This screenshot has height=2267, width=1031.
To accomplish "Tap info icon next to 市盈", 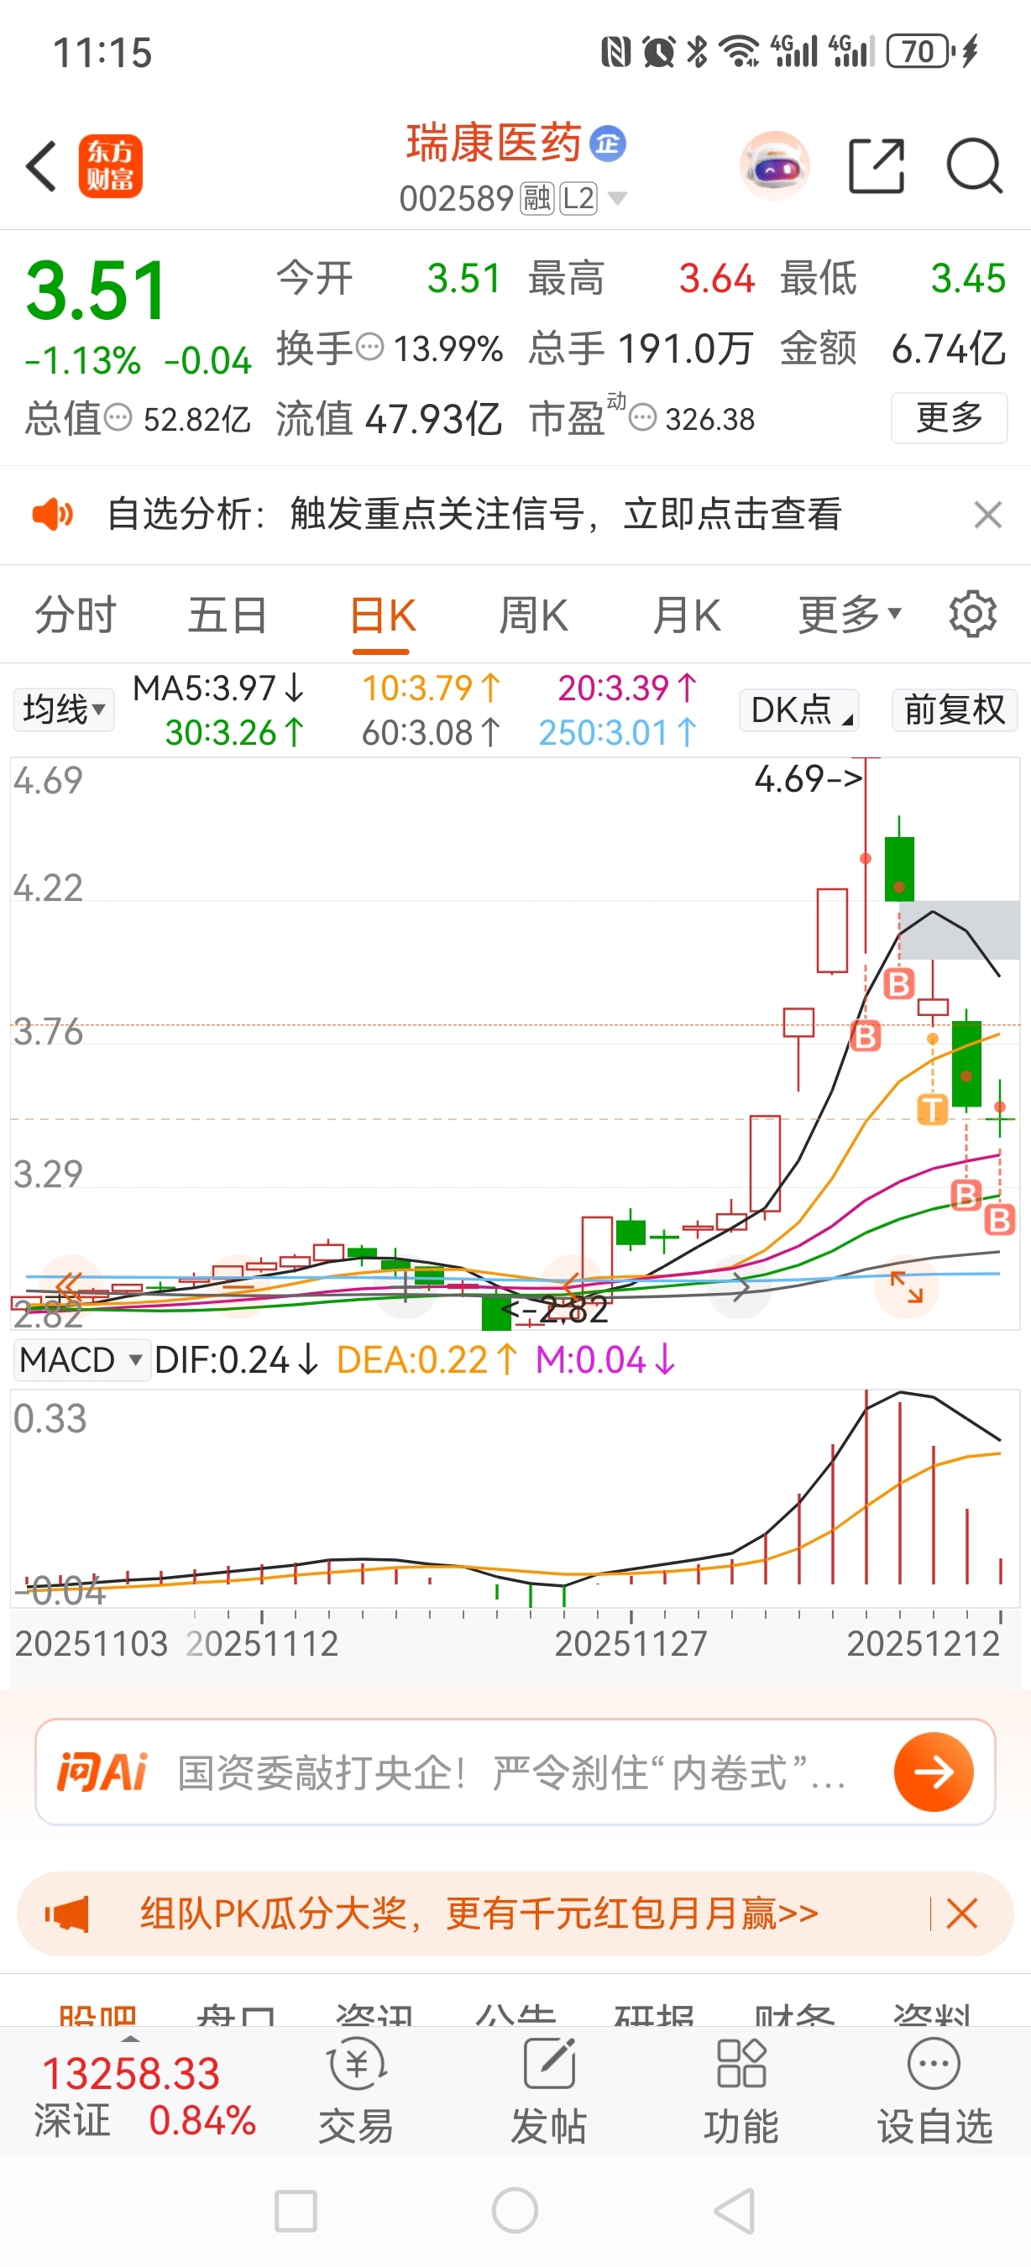I will pos(643,417).
